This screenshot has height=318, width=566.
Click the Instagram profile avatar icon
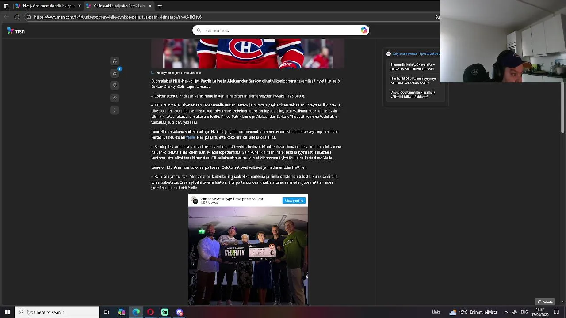click(x=195, y=201)
